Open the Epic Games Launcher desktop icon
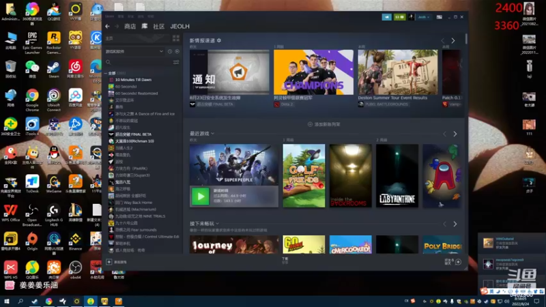This screenshot has width=546, height=307. click(32, 43)
